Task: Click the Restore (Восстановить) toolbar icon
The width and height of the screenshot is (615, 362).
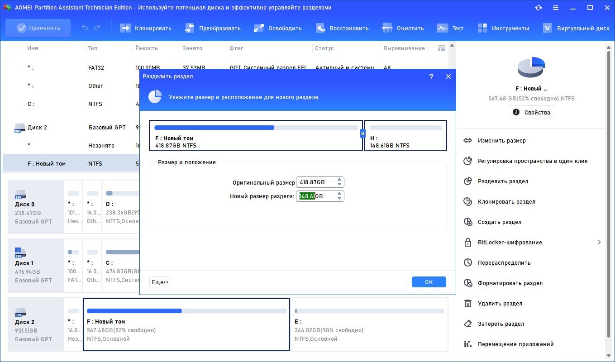Action: click(x=320, y=28)
